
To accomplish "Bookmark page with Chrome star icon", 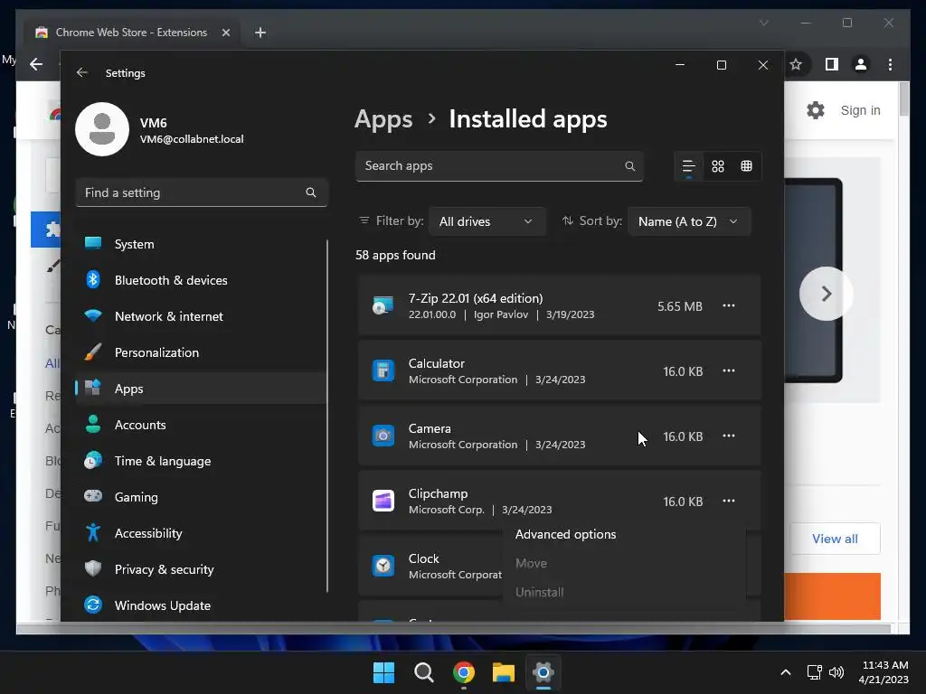I will (x=796, y=64).
